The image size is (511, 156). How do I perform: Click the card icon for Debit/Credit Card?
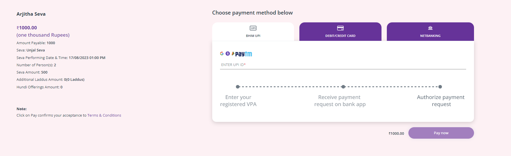pos(340,28)
